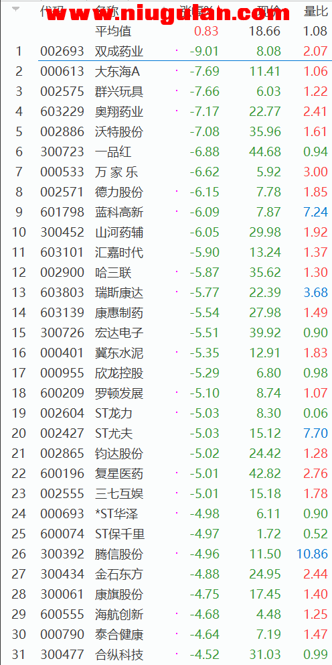The height and width of the screenshot is (665, 332).
Task: Select stock 合纵科技
Action: point(119,654)
